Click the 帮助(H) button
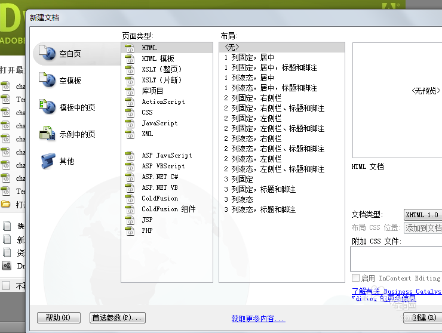 click(x=59, y=318)
